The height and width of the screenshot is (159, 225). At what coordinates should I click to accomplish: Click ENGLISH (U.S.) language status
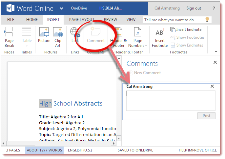click(80, 150)
